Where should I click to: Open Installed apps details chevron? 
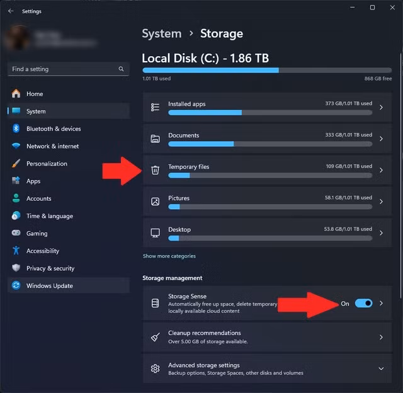pos(381,107)
